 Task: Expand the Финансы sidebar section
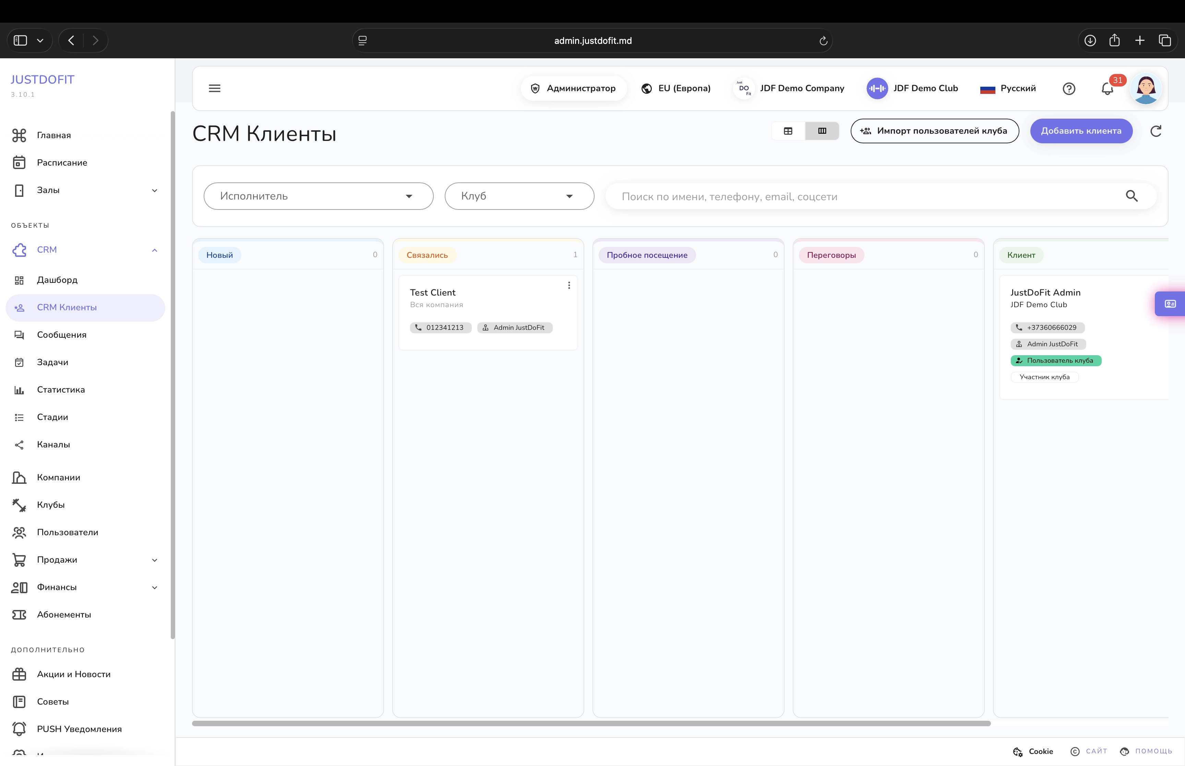[x=155, y=587]
